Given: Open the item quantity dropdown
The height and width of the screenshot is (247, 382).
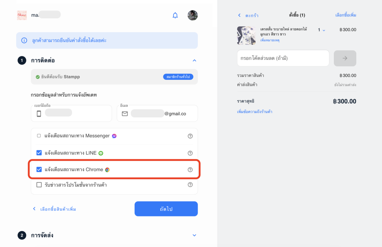Looking at the screenshot, I should click(322, 30).
